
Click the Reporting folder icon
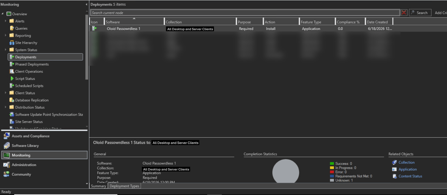(12, 35)
